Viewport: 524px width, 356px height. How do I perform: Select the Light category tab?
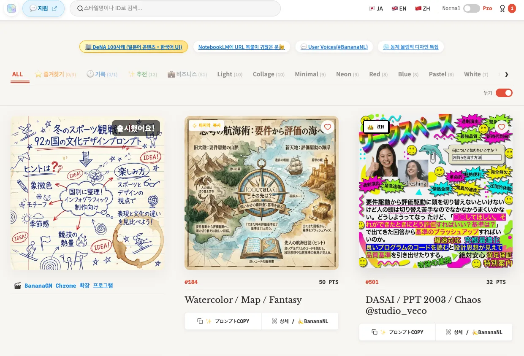(230, 74)
